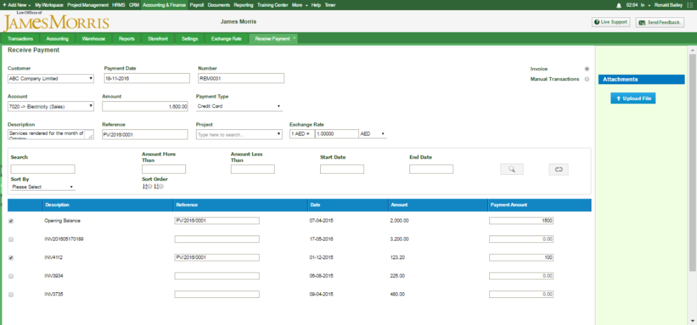697x325 pixels.
Task: Open the In status dropdown arrow
Action: pos(649,5)
